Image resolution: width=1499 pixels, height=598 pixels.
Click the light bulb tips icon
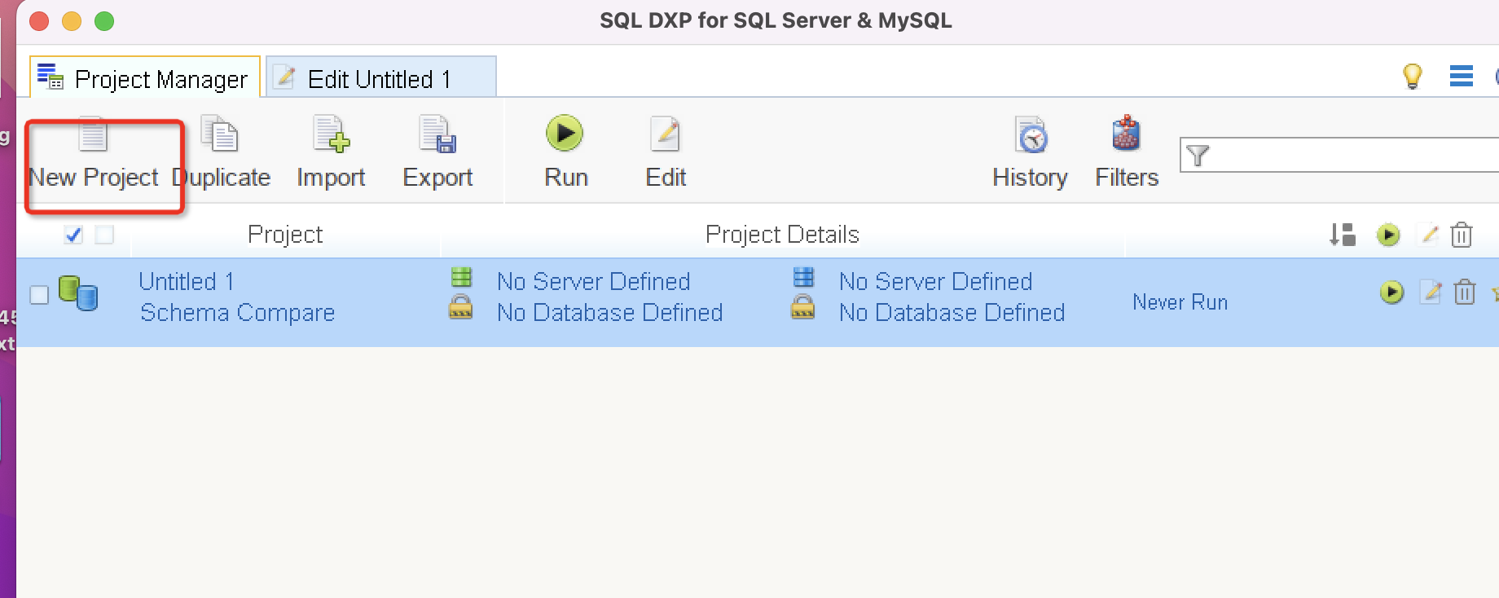click(x=1412, y=77)
